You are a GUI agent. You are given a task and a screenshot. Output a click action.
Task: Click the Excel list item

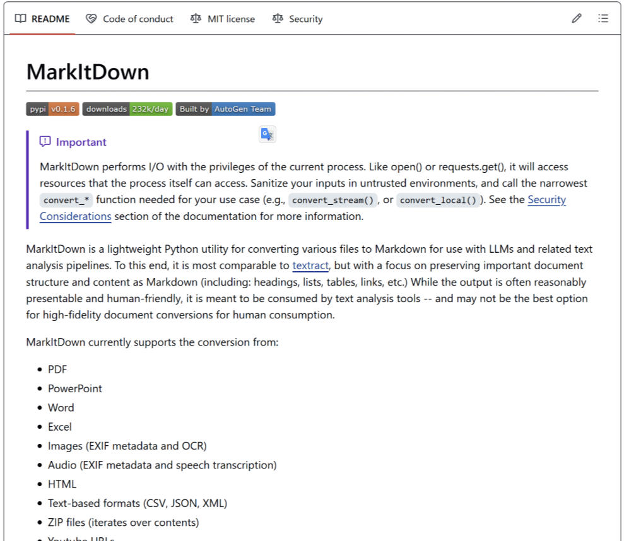pyautogui.click(x=60, y=427)
